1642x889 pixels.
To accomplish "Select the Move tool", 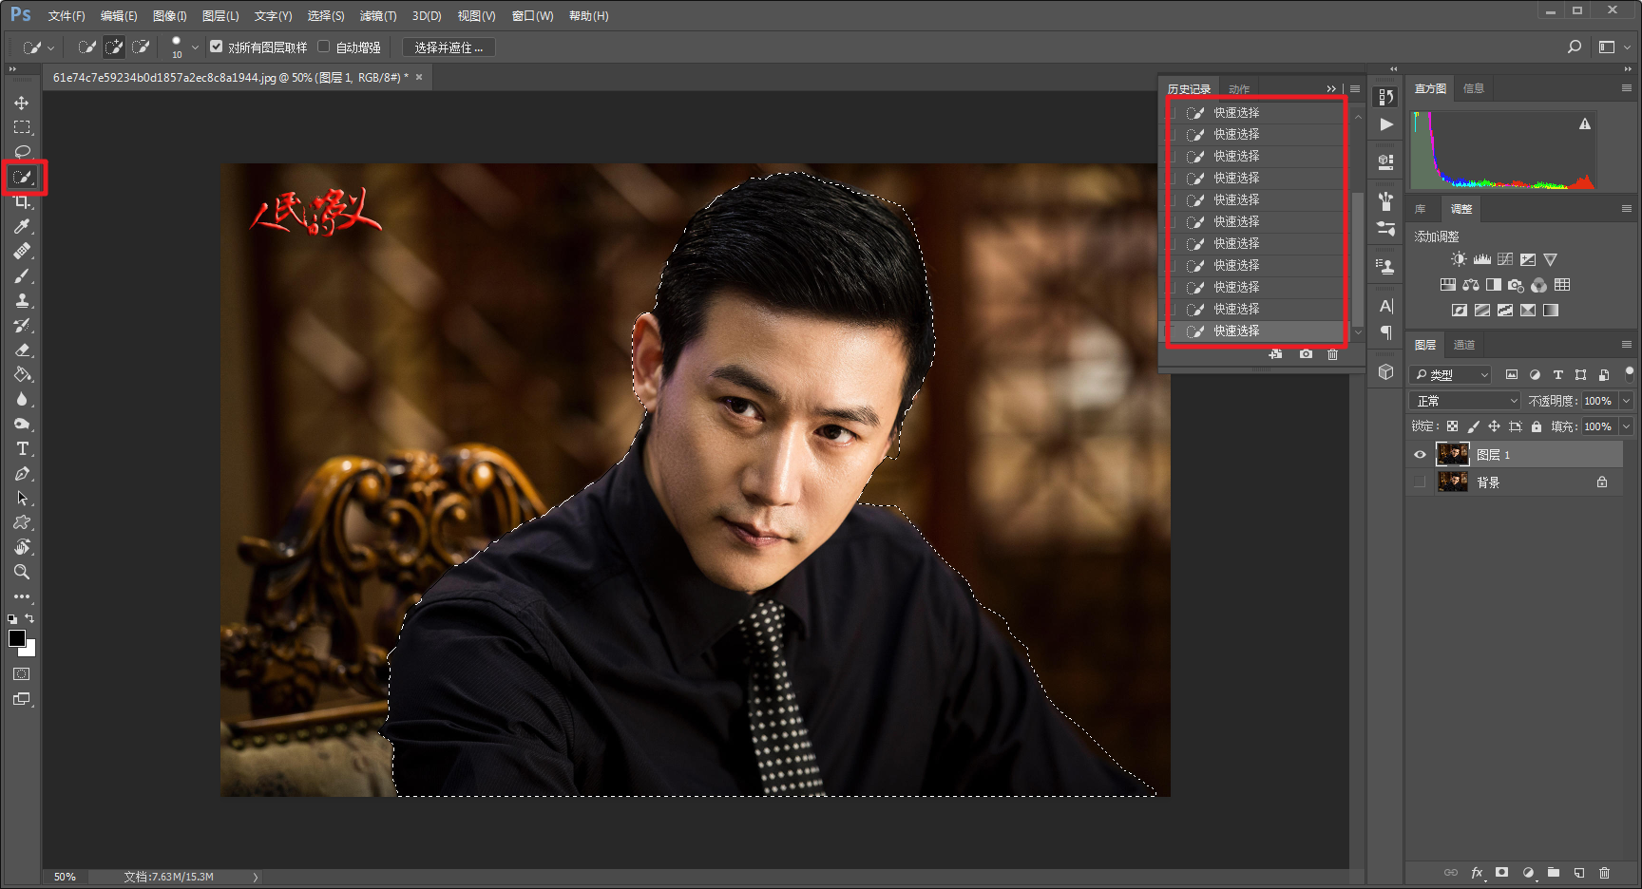I will click(22, 103).
